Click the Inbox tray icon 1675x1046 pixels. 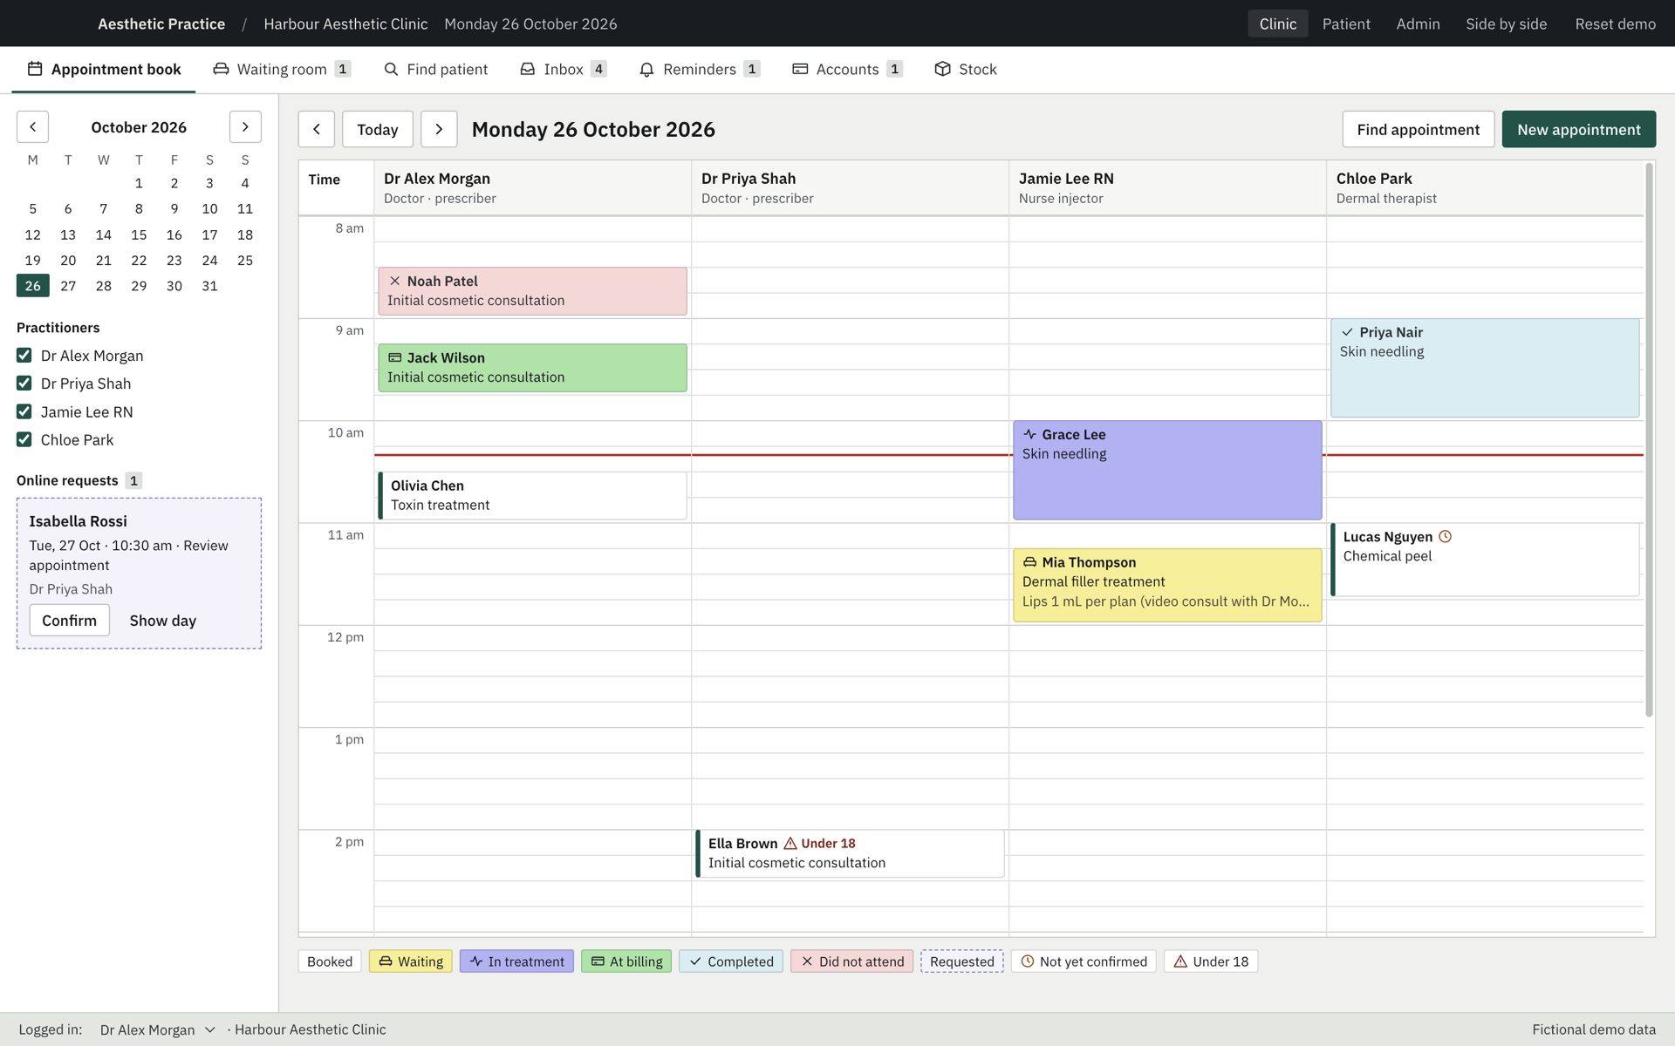point(528,69)
